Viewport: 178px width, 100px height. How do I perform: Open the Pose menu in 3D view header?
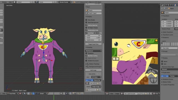pos(4,94)
